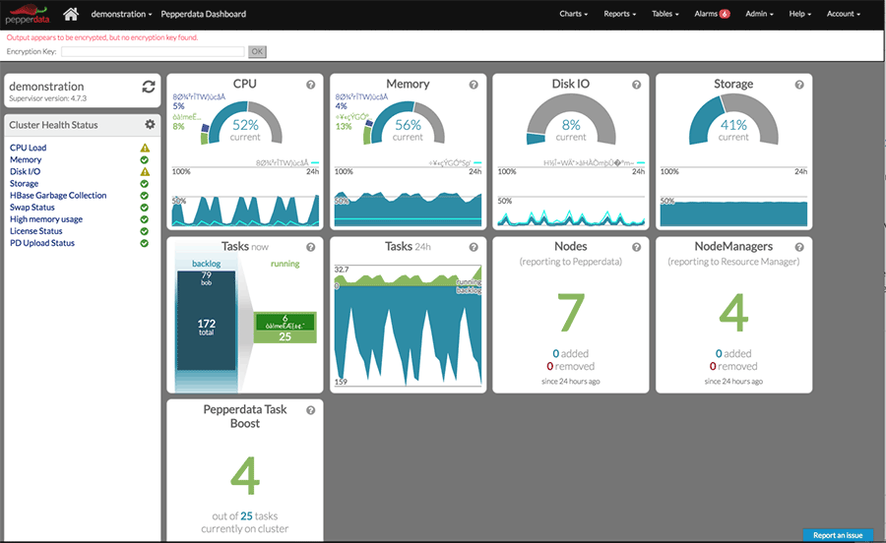Click the Disk IO 24h history chart

pos(571,197)
